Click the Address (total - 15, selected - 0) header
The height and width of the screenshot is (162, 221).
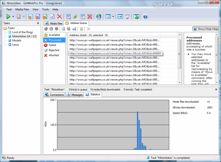coord(114,35)
